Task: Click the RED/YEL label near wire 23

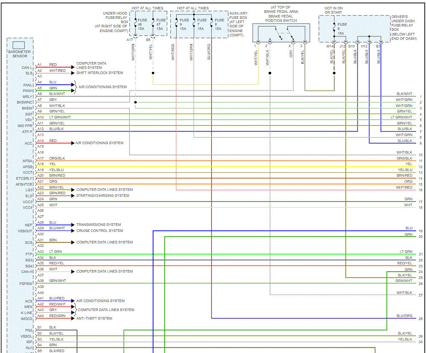Action: coord(405,263)
